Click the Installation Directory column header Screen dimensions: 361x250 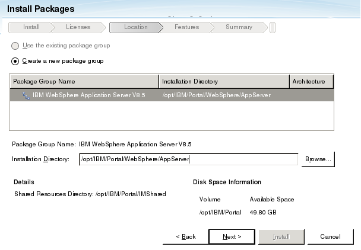point(224,81)
